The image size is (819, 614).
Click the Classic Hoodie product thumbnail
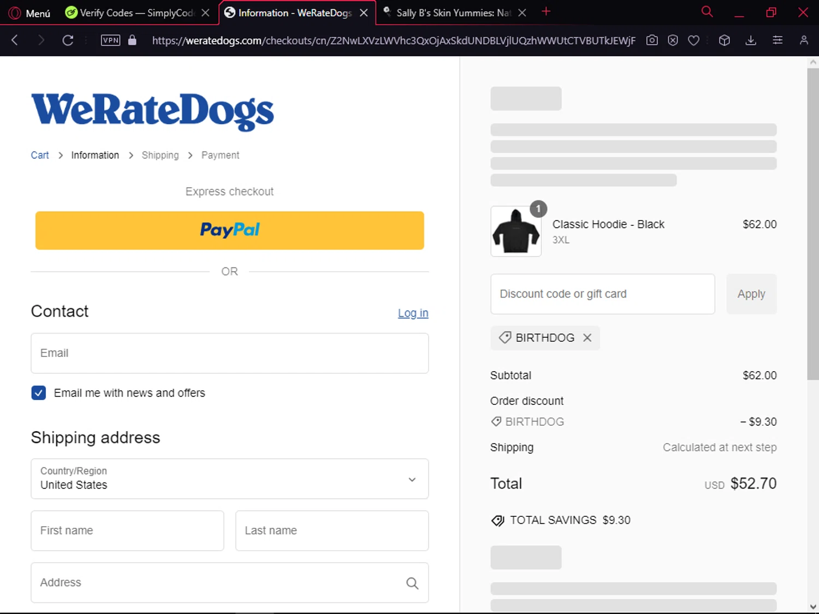(x=516, y=231)
